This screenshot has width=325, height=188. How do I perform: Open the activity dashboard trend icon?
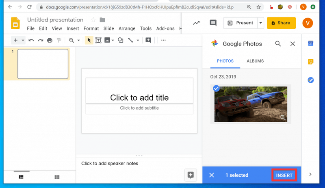(196, 23)
